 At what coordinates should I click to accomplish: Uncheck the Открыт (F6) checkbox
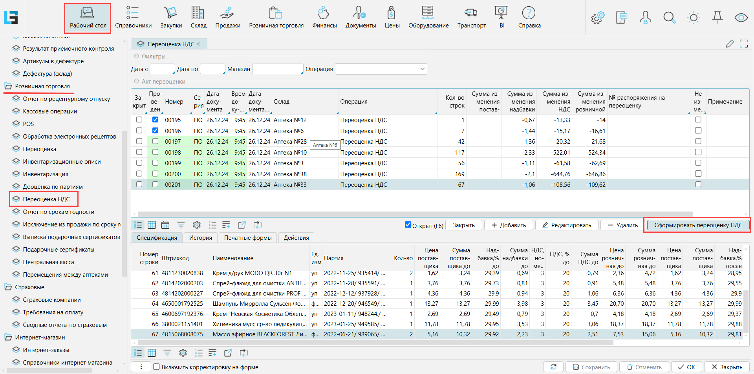click(408, 225)
